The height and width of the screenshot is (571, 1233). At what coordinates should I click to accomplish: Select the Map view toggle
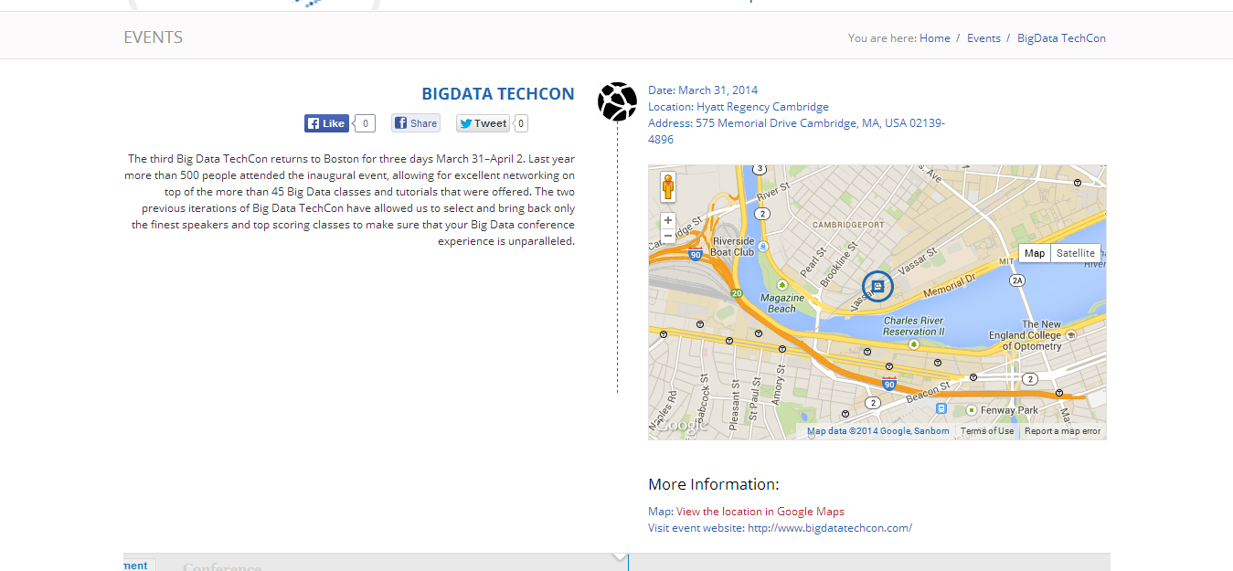[x=1035, y=253]
